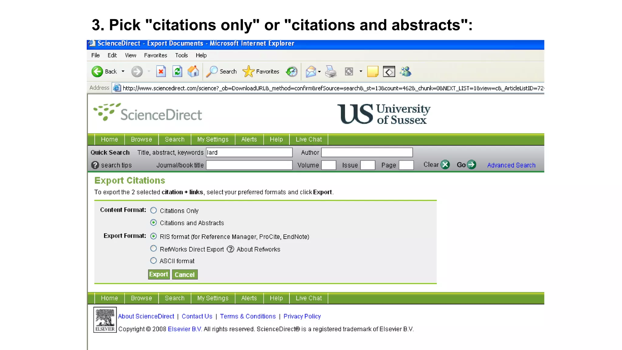Click the browser Address URL field
622x350 pixels.
click(x=328, y=88)
